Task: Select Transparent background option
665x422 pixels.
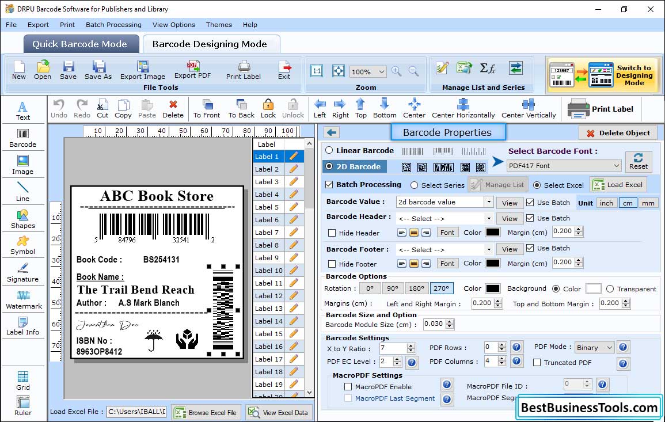Action: click(x=610, y=289)
